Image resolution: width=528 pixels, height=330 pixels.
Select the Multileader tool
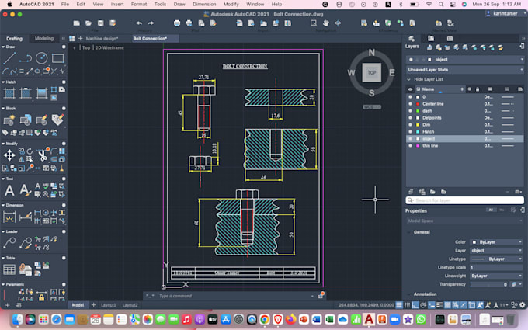click(9, 243)
